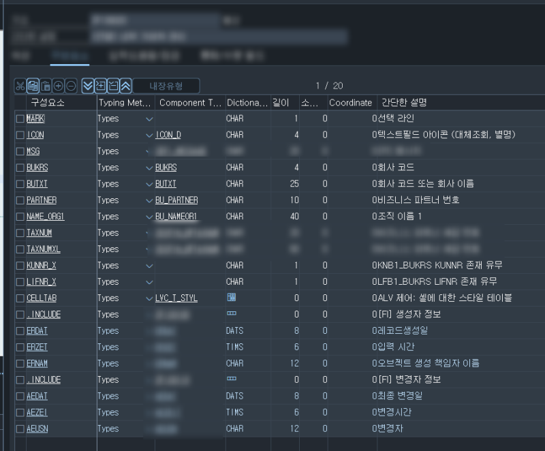This screenshot has width=545, height=451.
Task: Open the Typing Method dropdown for MARK
Action: [x=149, y=119]
